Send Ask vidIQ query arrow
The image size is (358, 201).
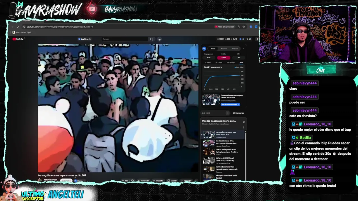[228, 113]
